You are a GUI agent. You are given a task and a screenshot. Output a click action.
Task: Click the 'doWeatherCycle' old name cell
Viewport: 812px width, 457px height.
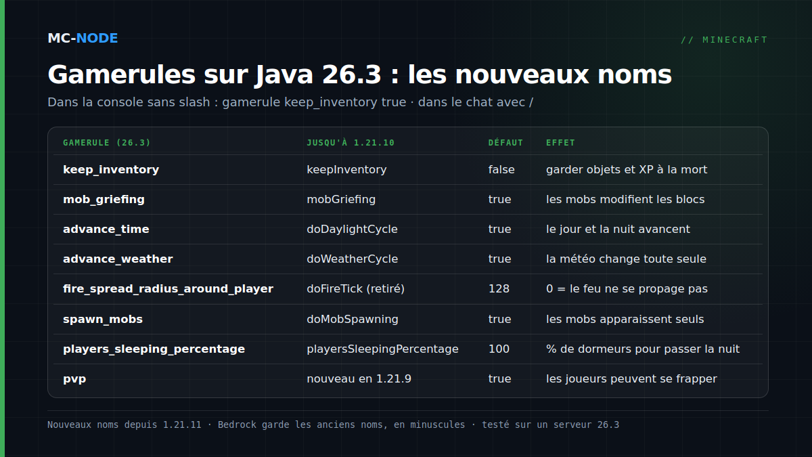352,259
